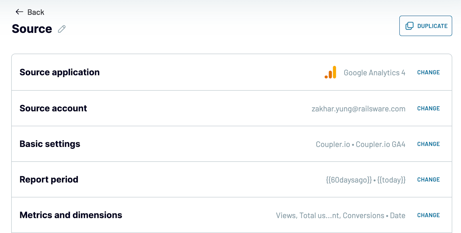
Task: Select the zakhar.yung@railsware.com account text
Action: (358, 109)
